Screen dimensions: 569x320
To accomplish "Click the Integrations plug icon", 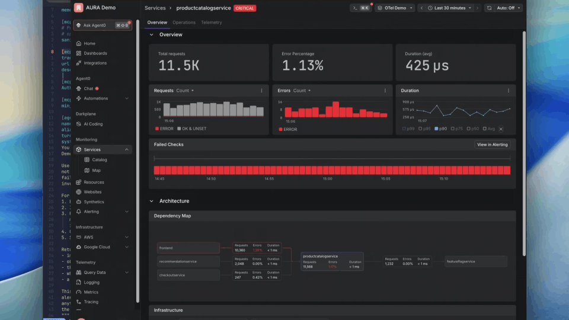I will pos(79,63).
